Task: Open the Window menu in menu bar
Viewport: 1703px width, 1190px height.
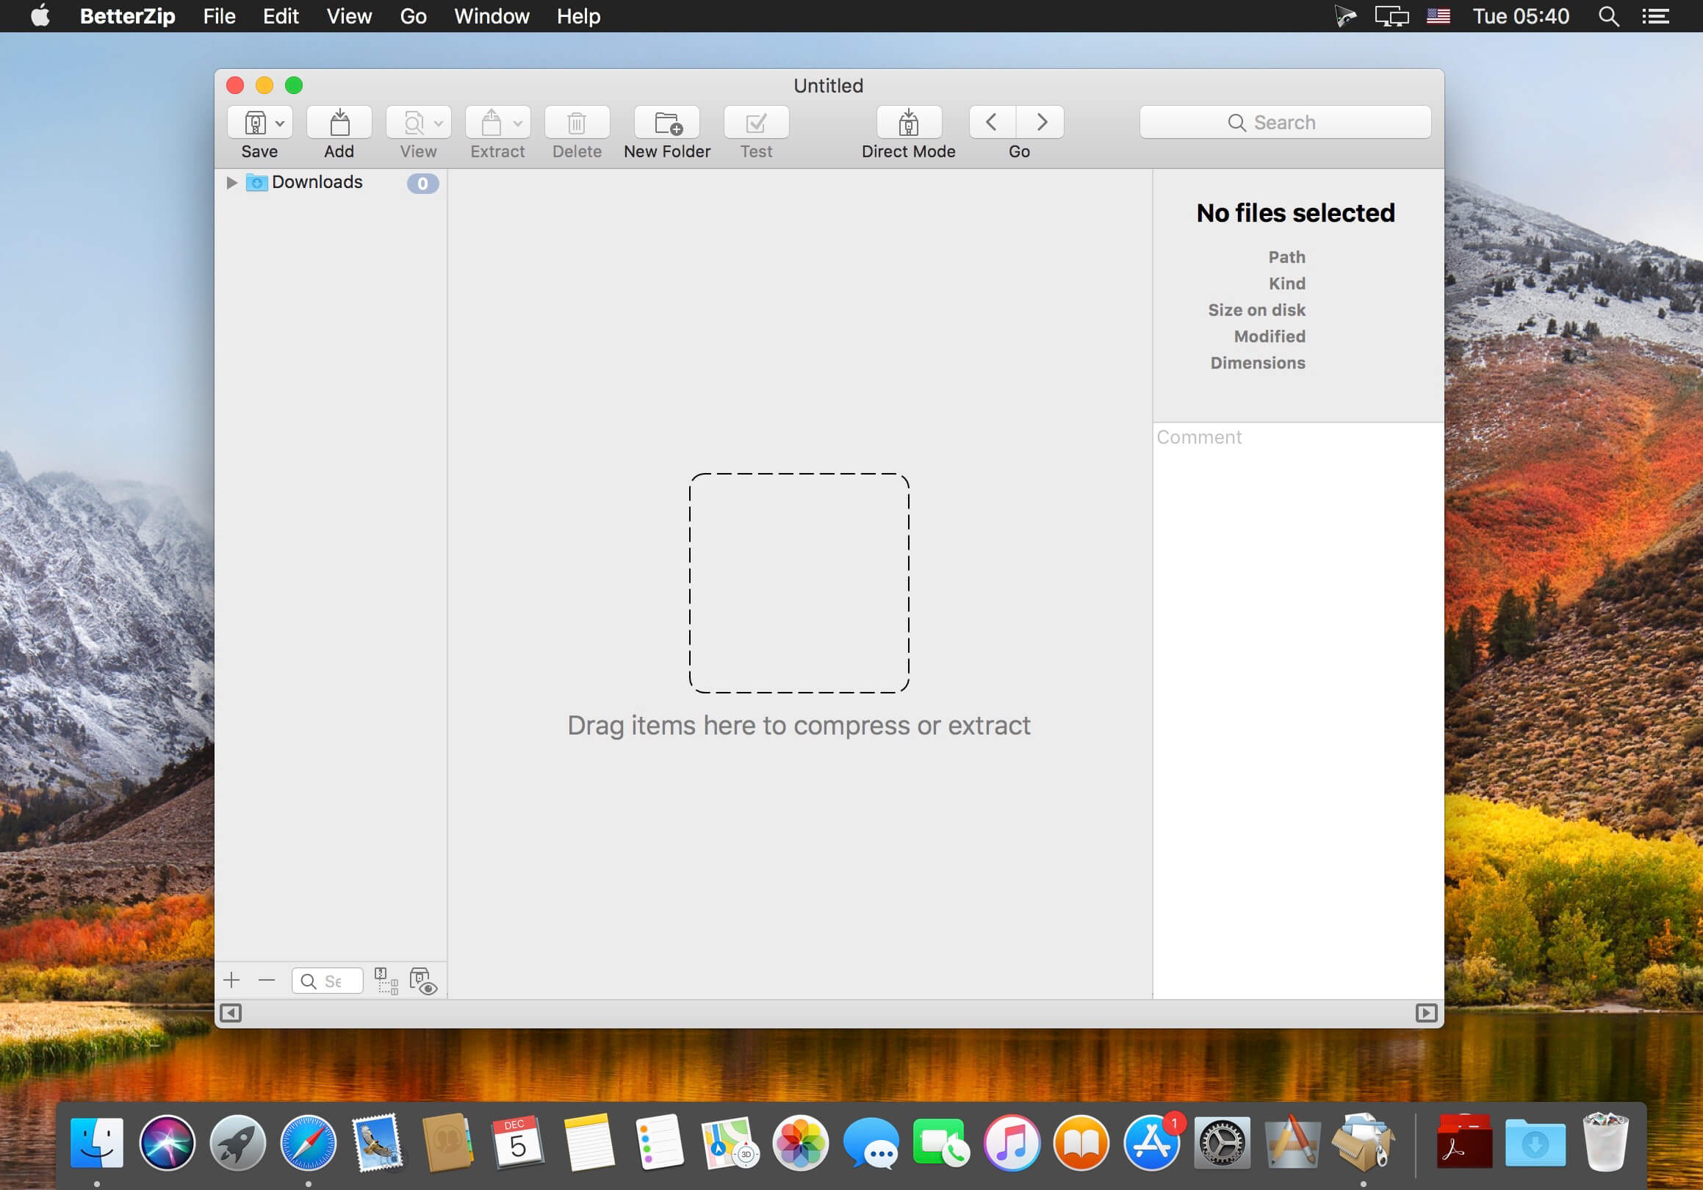Action: 491,16
